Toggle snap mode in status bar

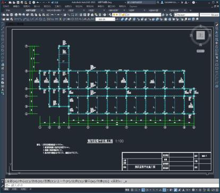136,190
